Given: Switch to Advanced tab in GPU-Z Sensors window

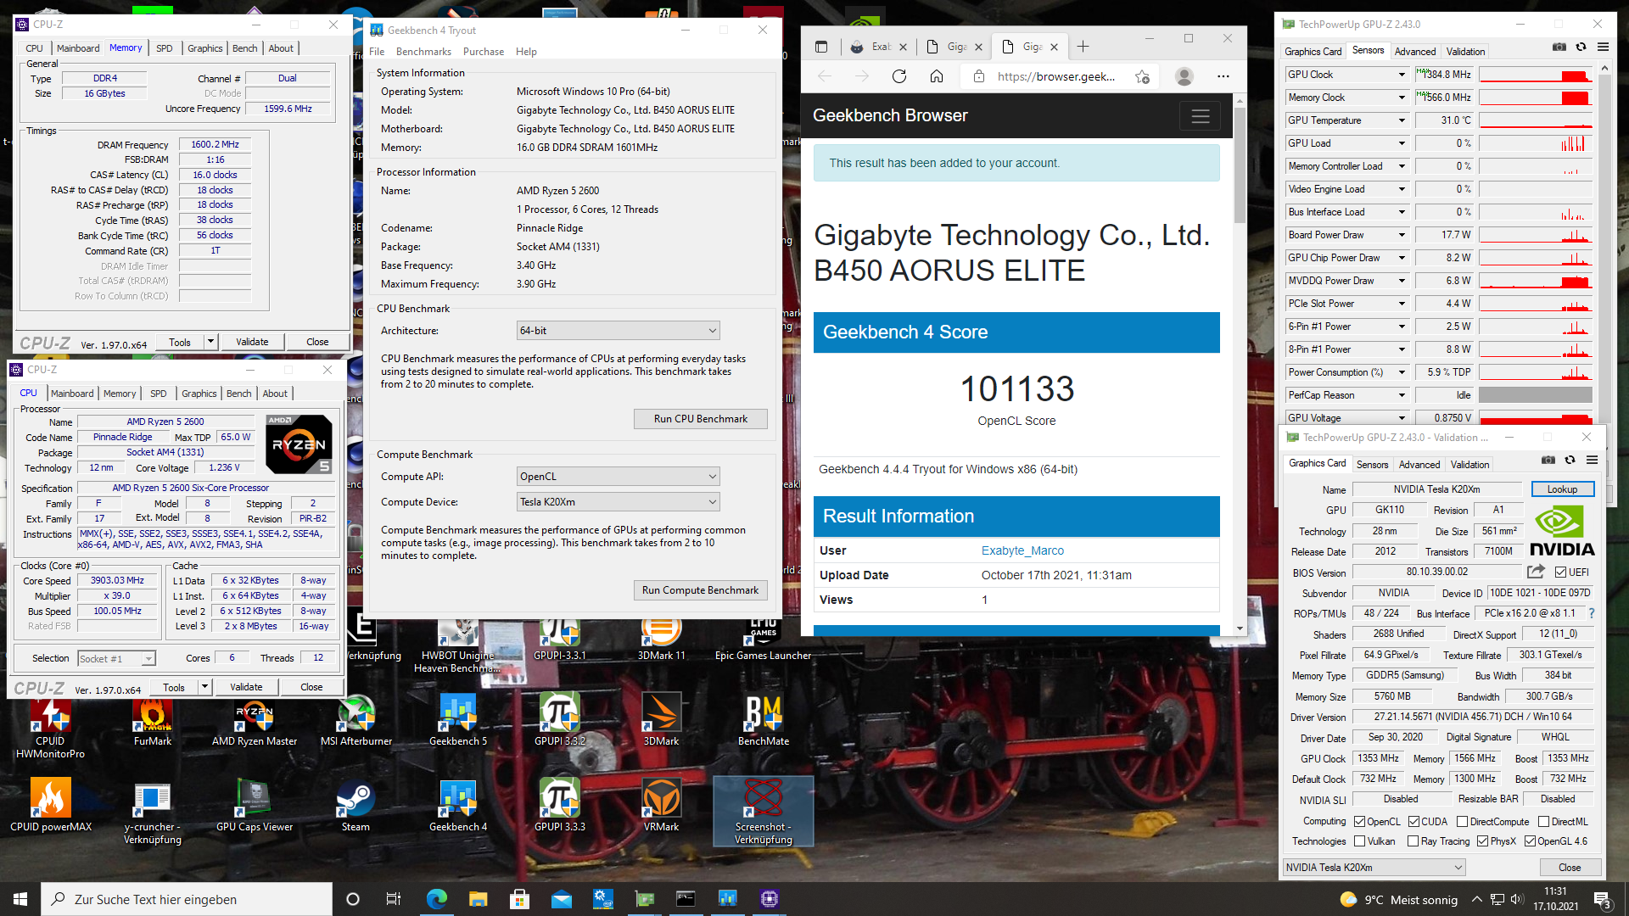Looking at the screenshot, I should point(1415,52).
